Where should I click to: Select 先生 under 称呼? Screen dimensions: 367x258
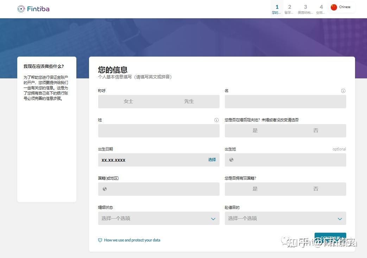pos(189,101)
